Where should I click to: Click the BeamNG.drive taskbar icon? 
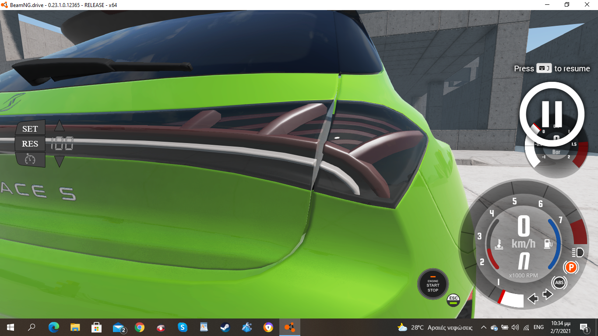coord(290,327)
